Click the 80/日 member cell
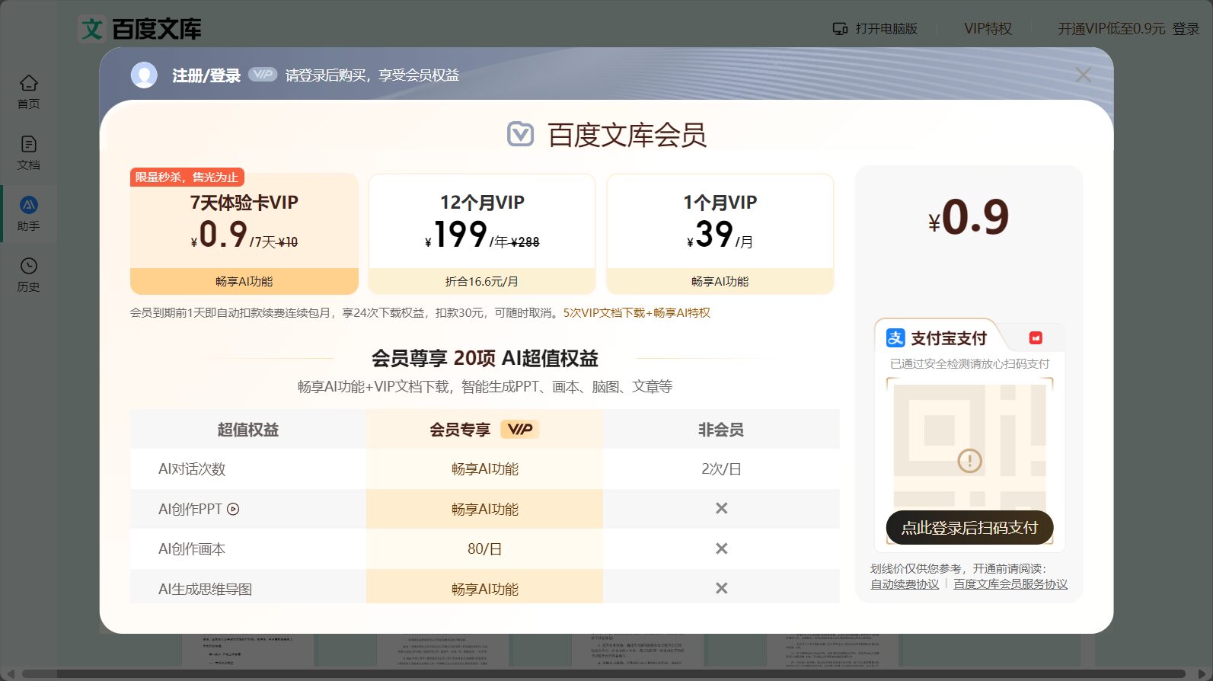 click(x=484, y=548)
